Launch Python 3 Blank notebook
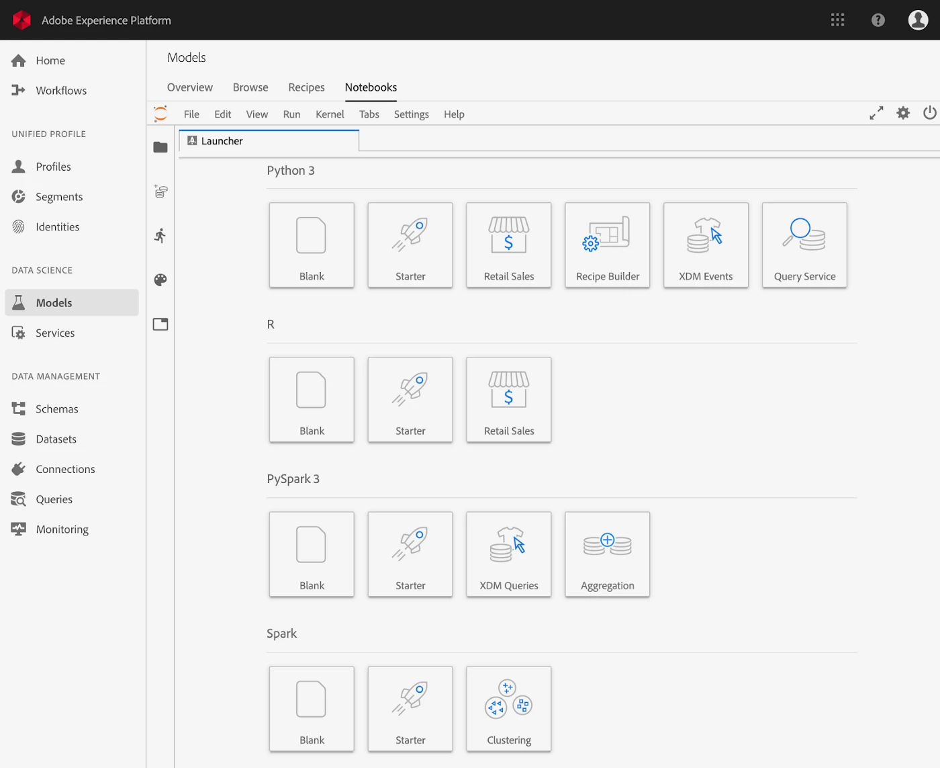The width and height of the screenshot is (940, 768). [x=312, y=245]
